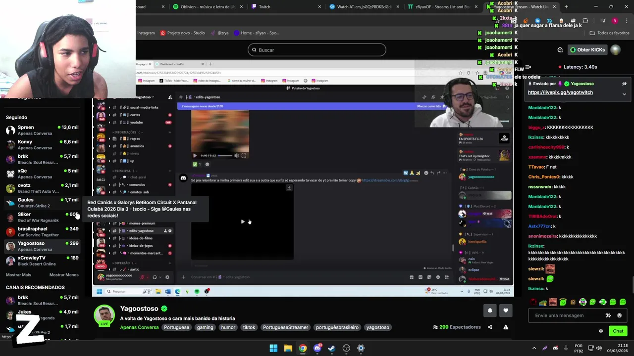Select the Portuguese tag
634x356 pixels.
pyautogui.click(x=176, y=327)
